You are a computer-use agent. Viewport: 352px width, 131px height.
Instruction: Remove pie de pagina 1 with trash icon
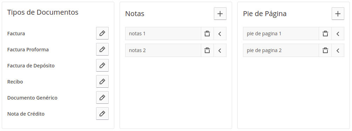pyautogui.click(x=325, y=34)
